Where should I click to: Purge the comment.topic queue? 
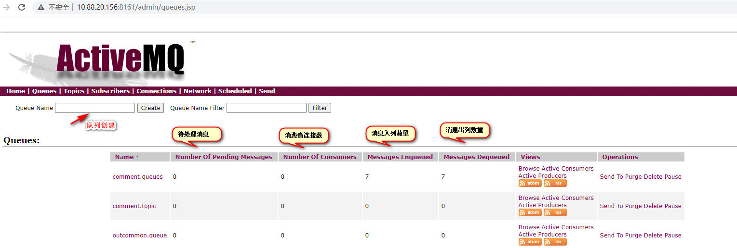pyautogui.click(x=633, y=206)
